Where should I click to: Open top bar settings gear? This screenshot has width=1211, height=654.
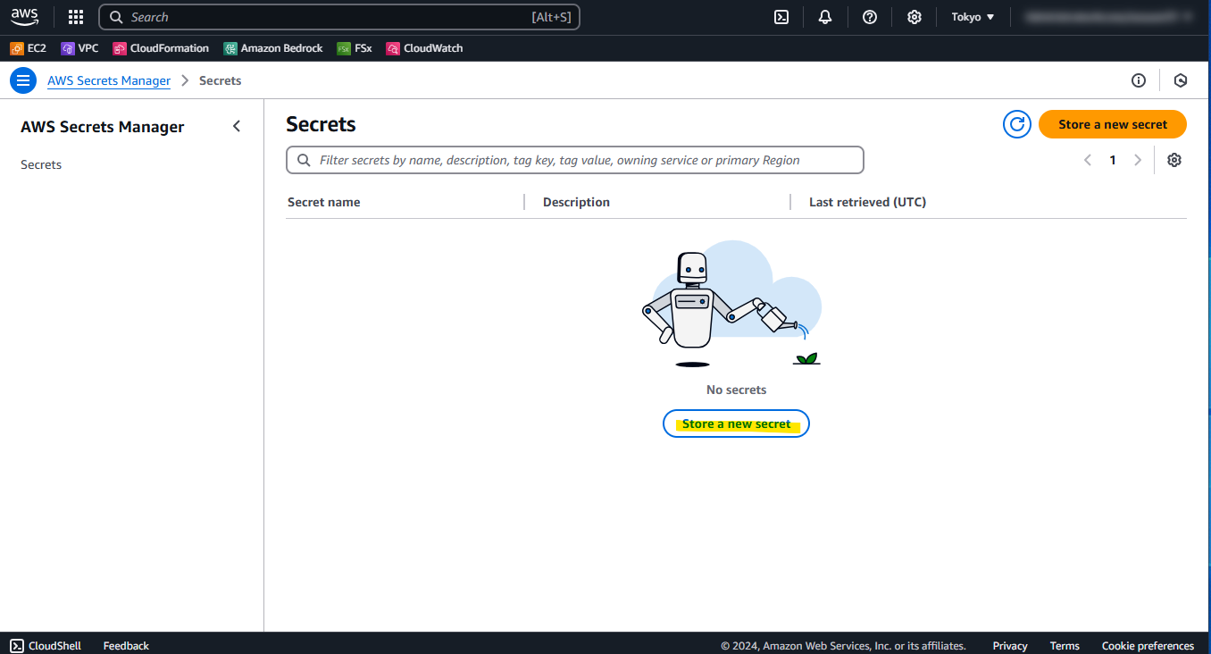[x=915, y=17]
